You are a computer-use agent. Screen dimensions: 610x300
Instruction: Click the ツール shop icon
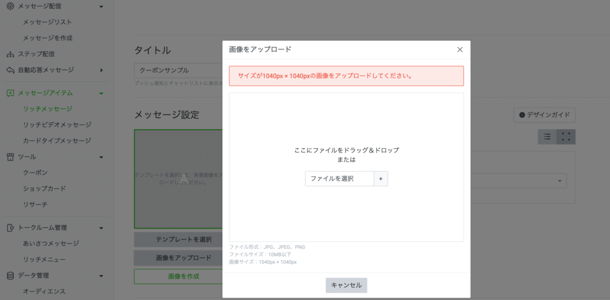point(10,157)
